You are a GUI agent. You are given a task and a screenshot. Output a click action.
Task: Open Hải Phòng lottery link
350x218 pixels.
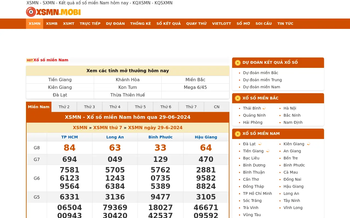pos(253,122)
